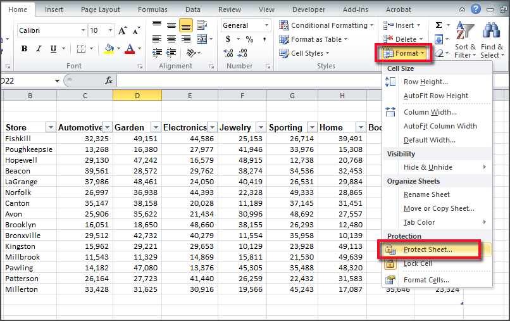The width and height of the screenshot is (510, 321).
Task: Open Font Color dropdown arrow
Action: (140, 49)
